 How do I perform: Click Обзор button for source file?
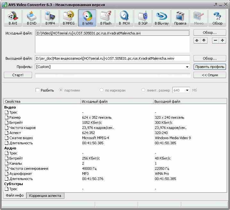tap(209, 33)
